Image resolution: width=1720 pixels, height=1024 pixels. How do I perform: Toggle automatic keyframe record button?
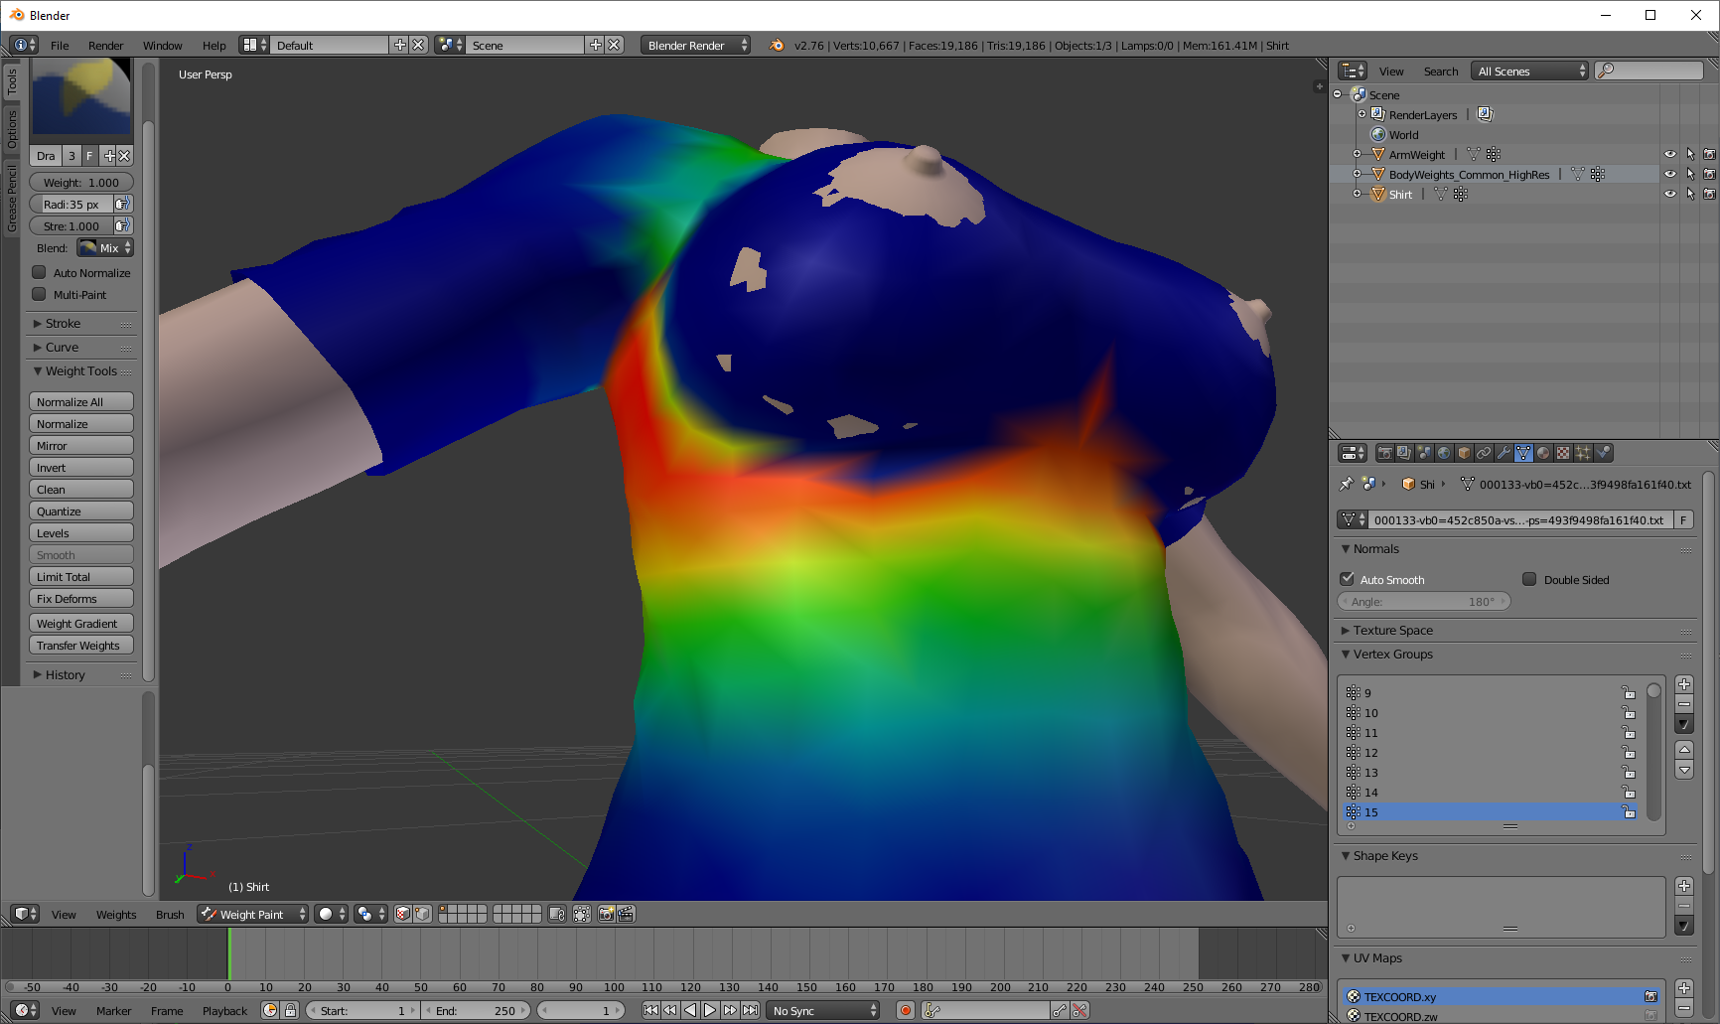point(906,1010)
